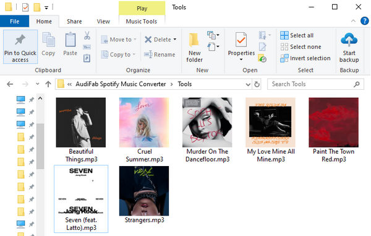Click the quick access toolbar properties icon

[25, 7]
